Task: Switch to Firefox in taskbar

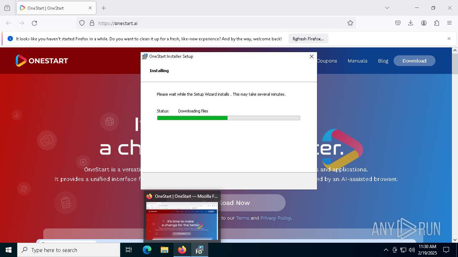Action: (182, 250)
